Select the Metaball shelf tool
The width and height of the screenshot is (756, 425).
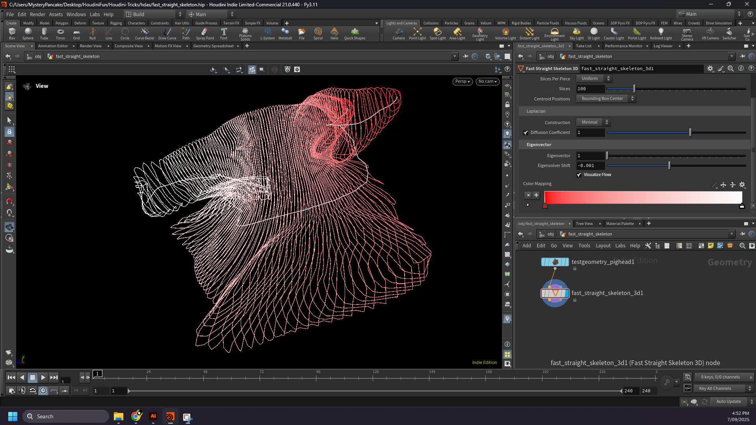(285, 33)
